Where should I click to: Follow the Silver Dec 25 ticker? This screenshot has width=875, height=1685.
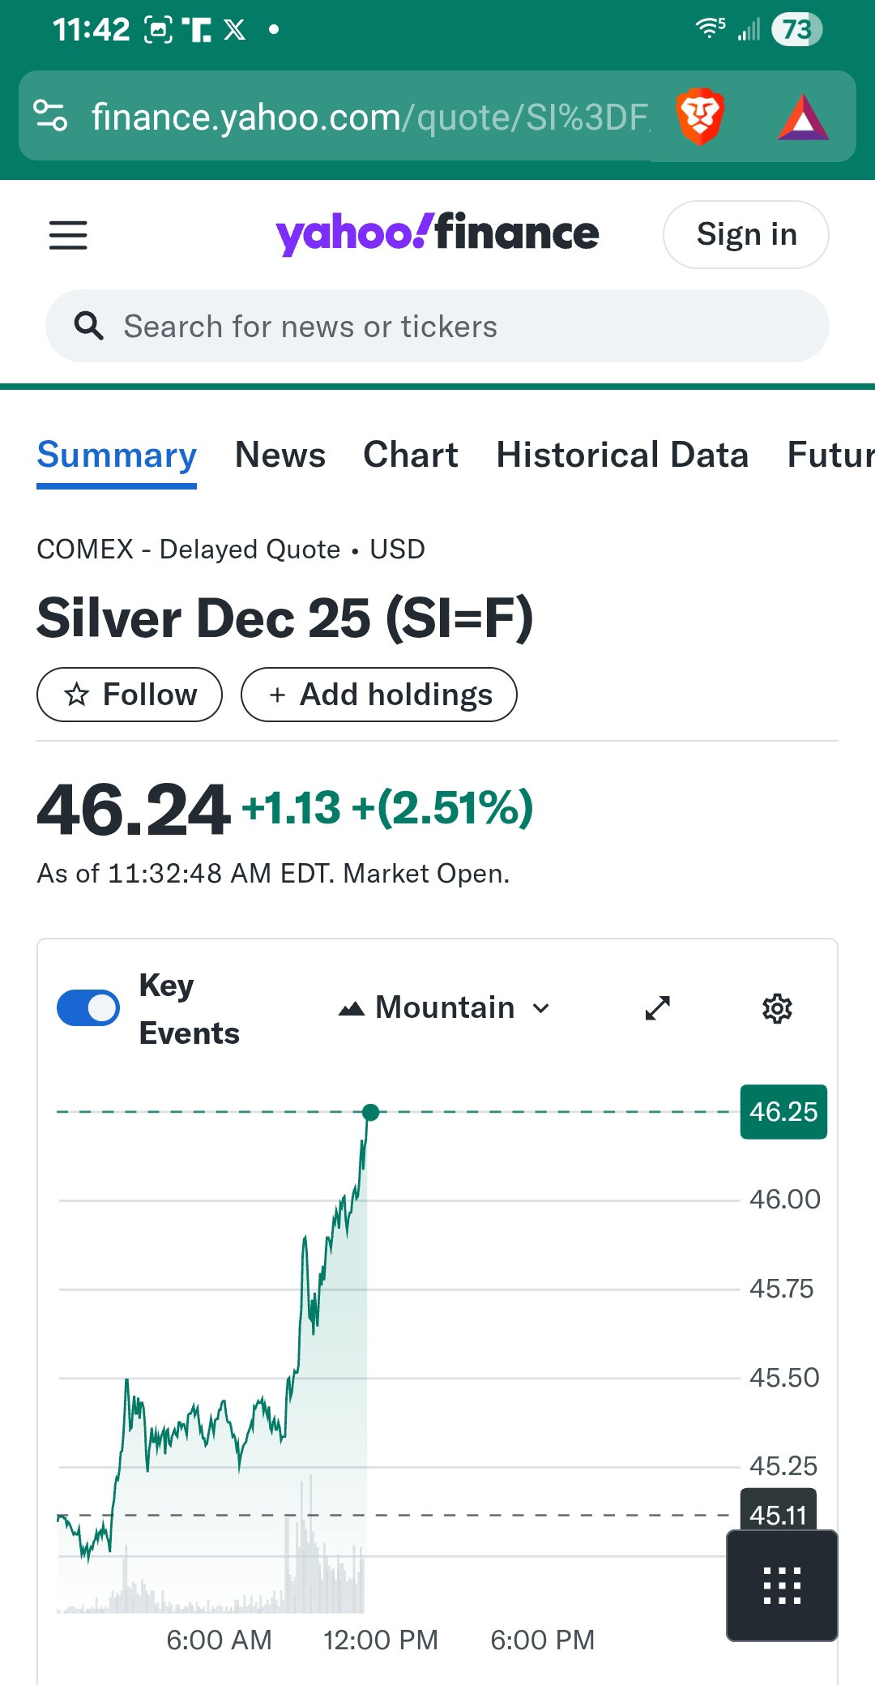coord(130,695)
